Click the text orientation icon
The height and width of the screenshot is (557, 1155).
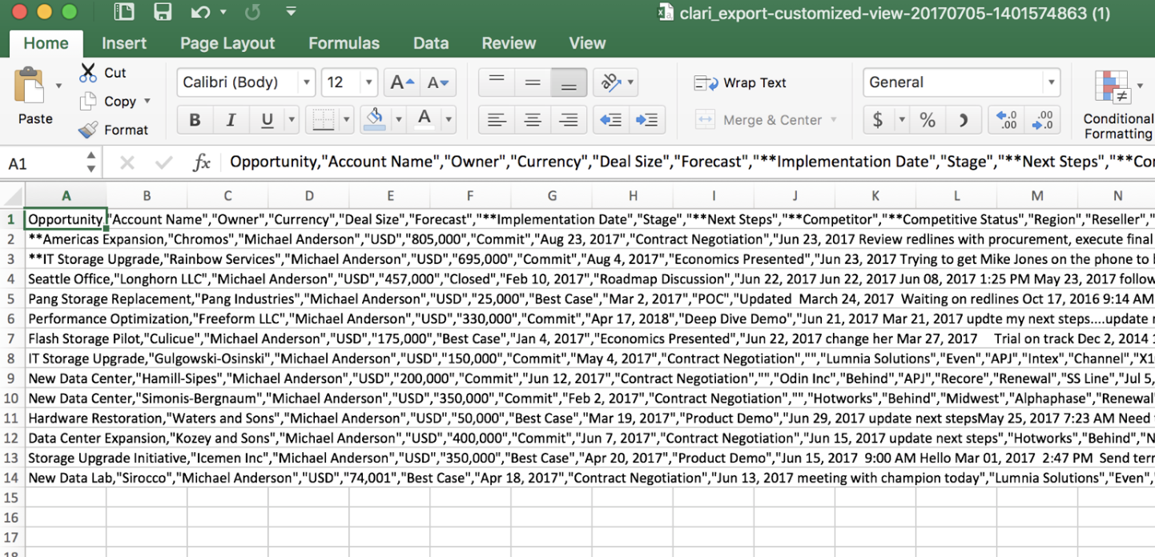612,82
